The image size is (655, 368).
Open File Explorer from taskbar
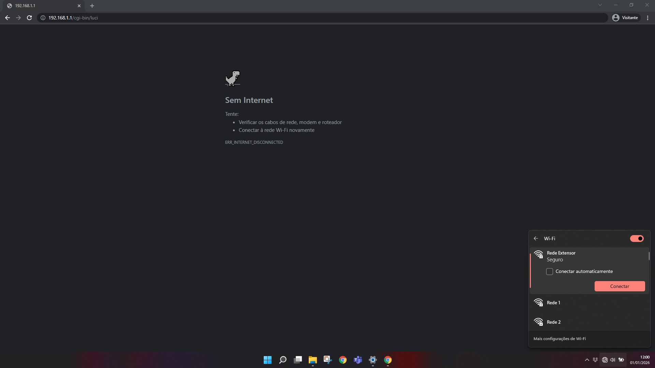(x=312, y=360)
